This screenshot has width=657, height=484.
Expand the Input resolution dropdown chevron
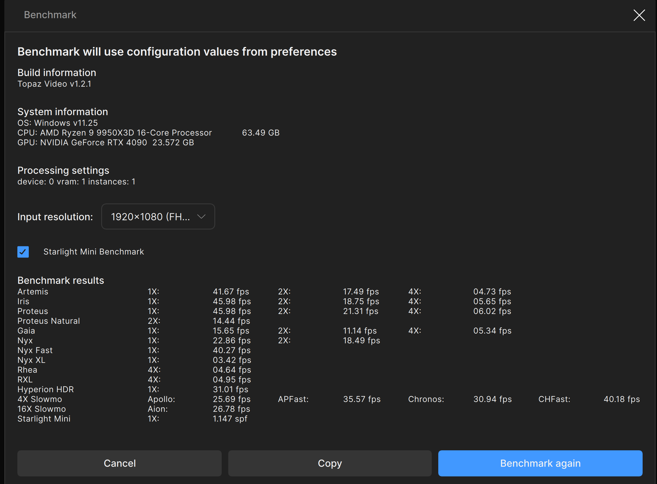(x=201, y=216)
